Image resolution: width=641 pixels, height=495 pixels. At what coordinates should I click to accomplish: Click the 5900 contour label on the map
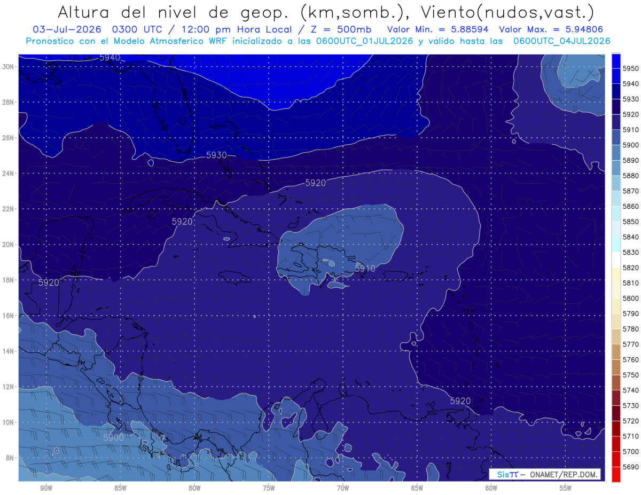(113, 437)
